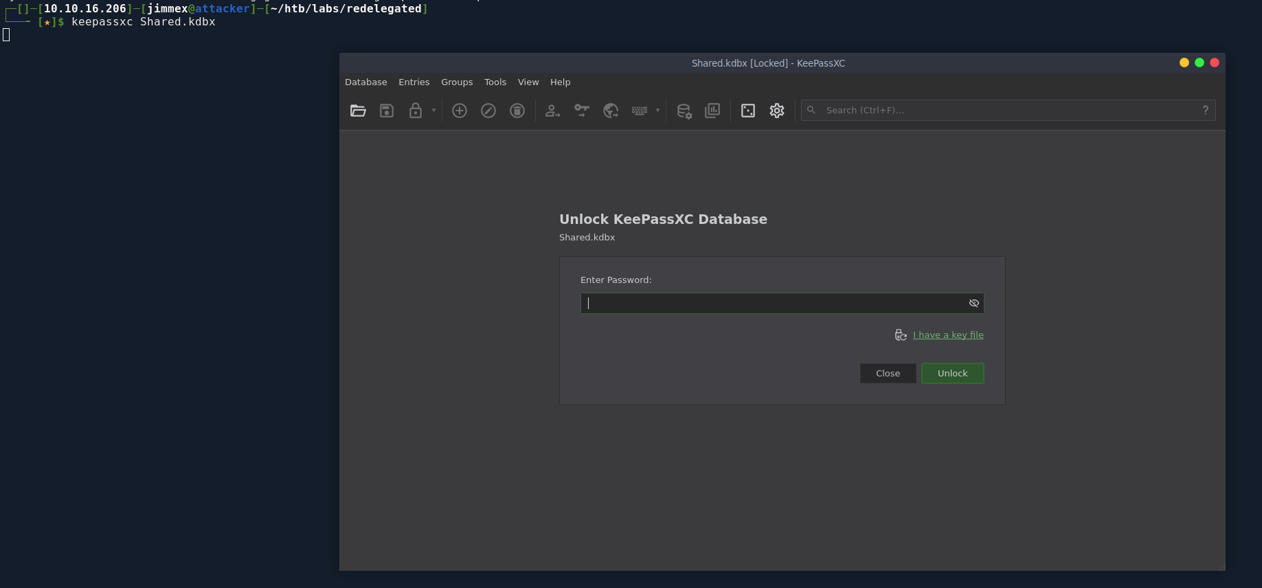The height and width of the screenshot is (588, 1262).
Task: Open the View menu
Action: pos(528,82)
